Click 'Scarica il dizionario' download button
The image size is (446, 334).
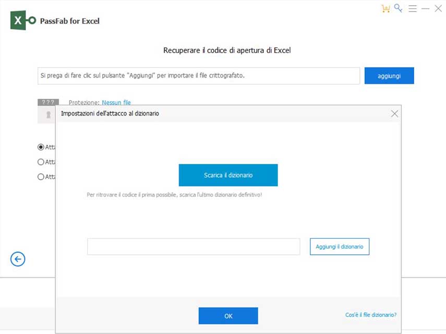pyautogui.click(x=228, y=175)
